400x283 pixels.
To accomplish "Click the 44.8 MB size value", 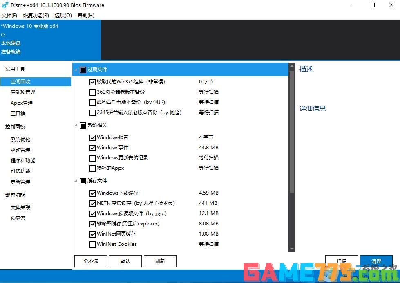I will [x=208, y=148].
